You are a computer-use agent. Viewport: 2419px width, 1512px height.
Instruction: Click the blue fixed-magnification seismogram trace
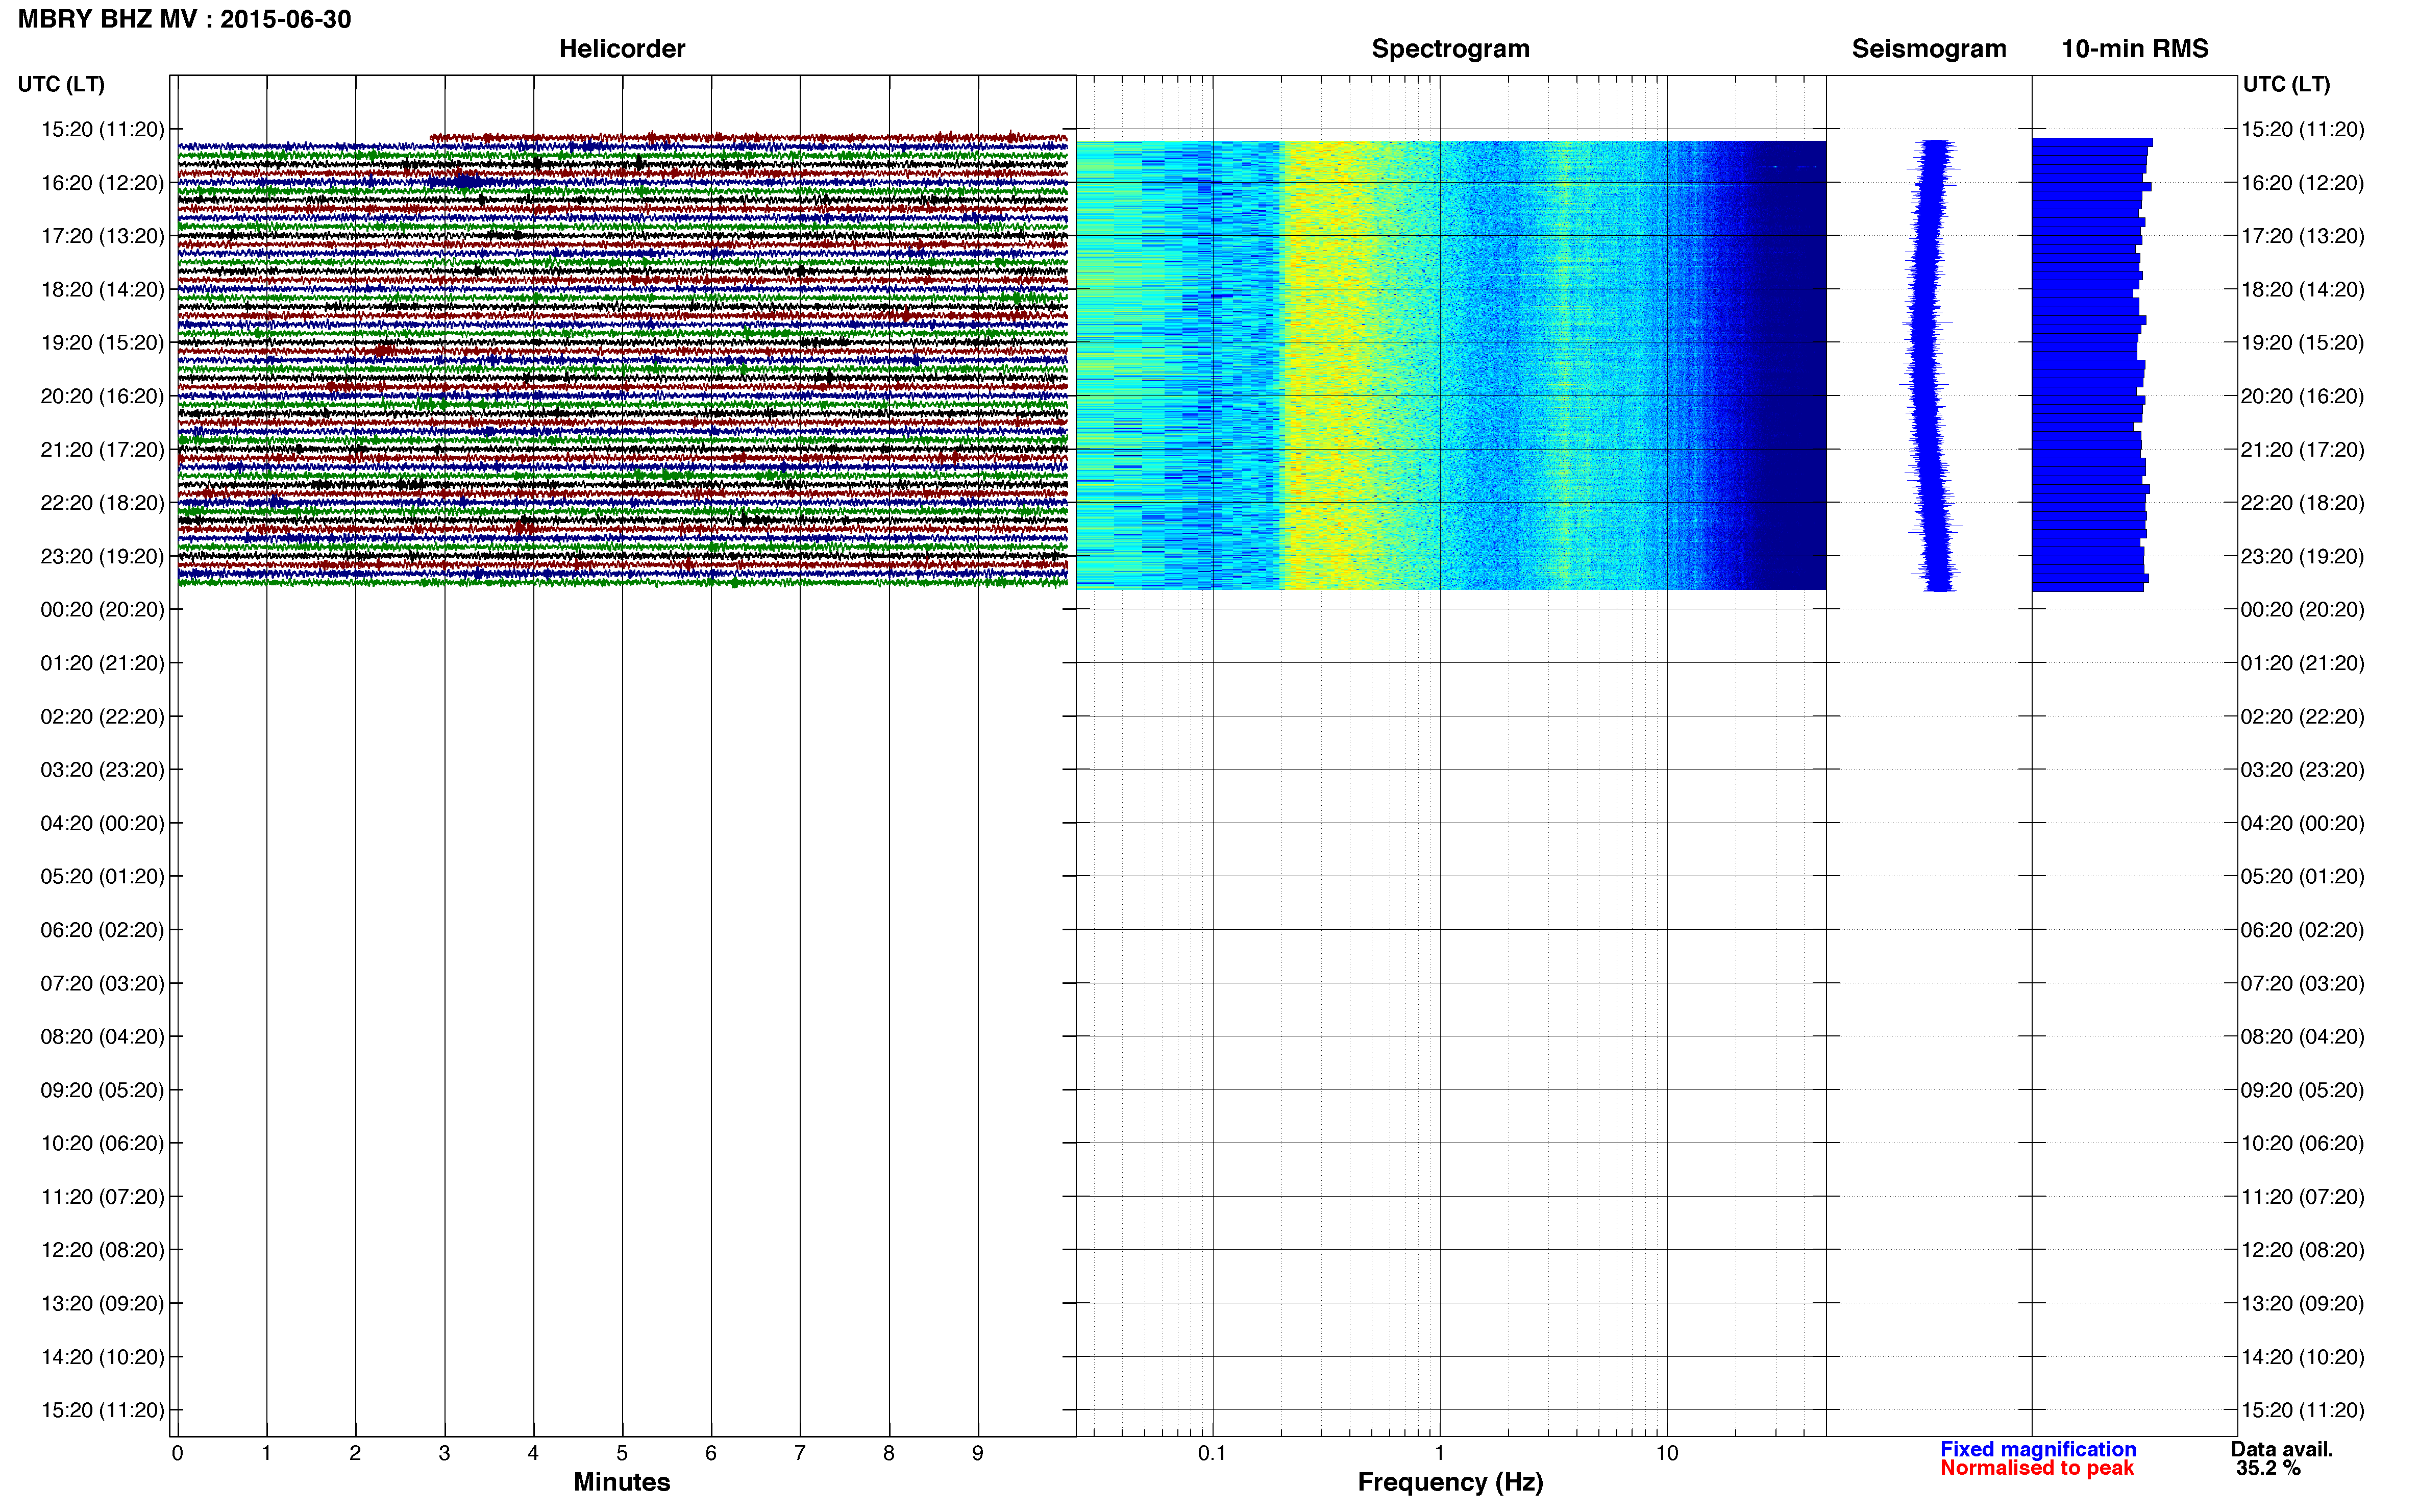(1931, 365)
